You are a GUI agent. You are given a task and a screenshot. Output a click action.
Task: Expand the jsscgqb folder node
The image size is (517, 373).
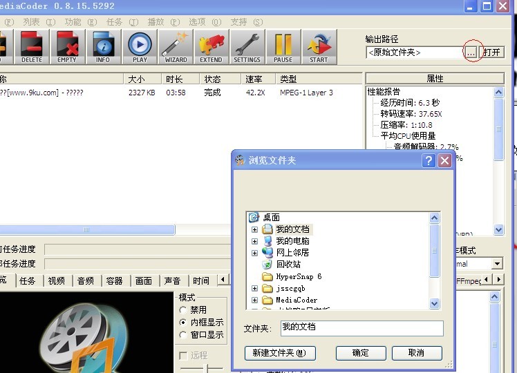tap(254, 288)
